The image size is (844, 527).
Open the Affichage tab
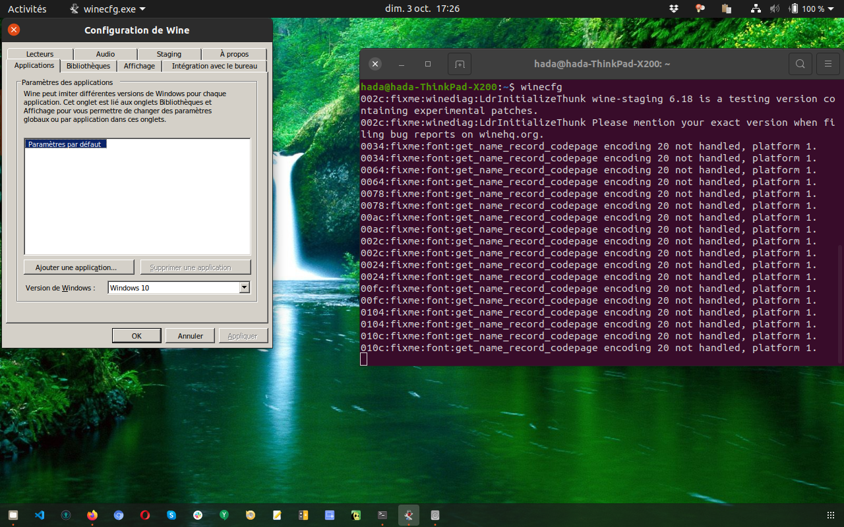coord(139,66)
